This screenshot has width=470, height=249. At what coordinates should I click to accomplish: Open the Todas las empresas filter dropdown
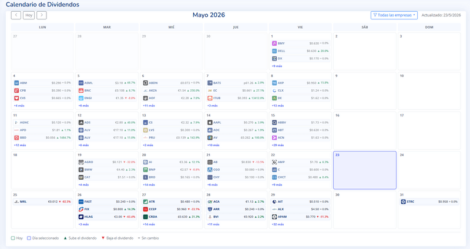(394, 15)
